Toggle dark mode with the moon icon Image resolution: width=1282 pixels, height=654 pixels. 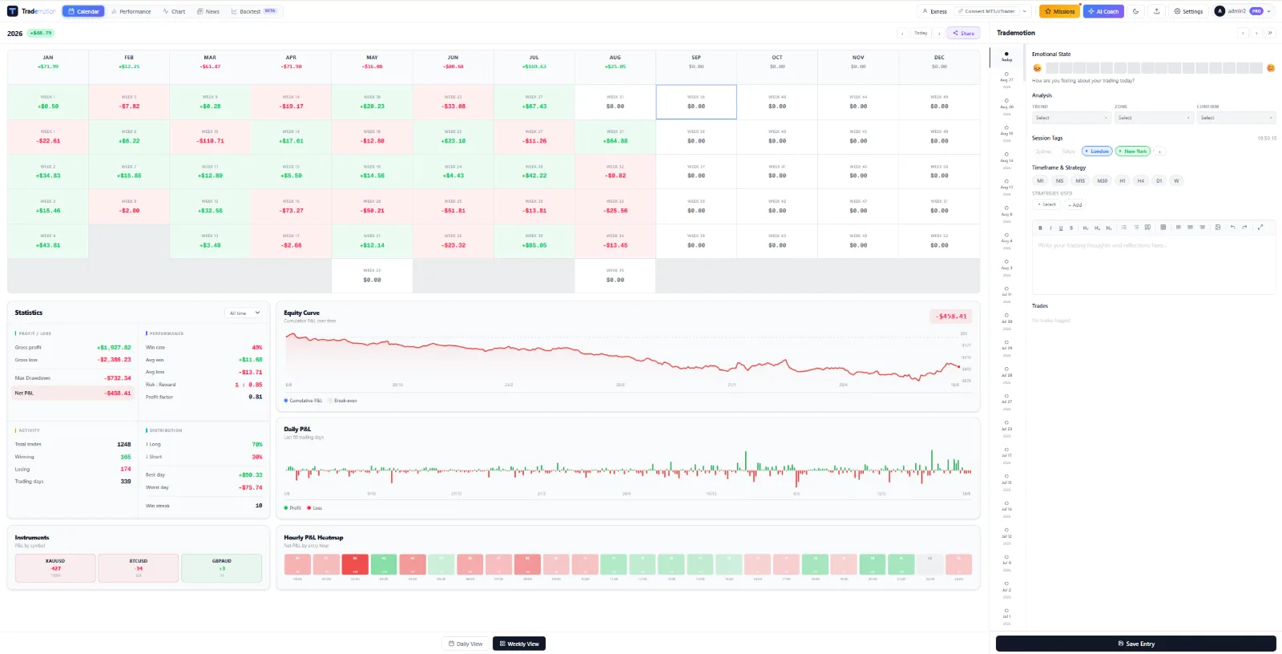[1135, 11]
